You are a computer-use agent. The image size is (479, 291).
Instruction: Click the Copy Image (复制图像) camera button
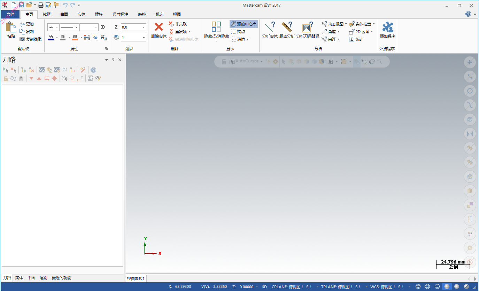coord(31,39)
